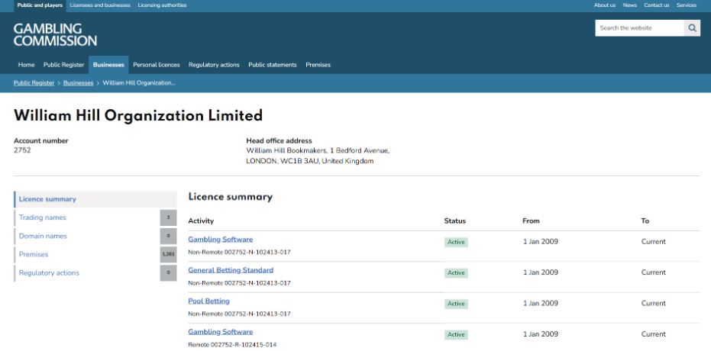Select Public Register in main navigation

pyautogui.click(x=64, y=65)
